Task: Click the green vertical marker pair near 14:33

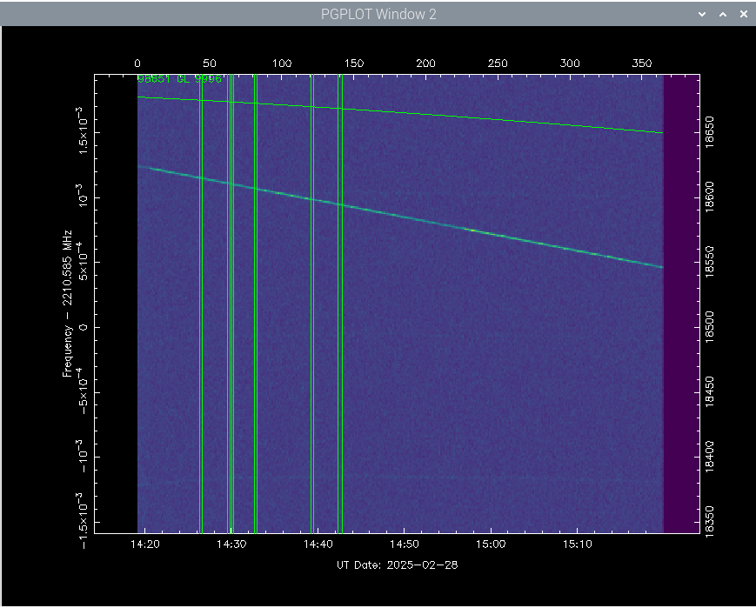Action: click(256, 304)
